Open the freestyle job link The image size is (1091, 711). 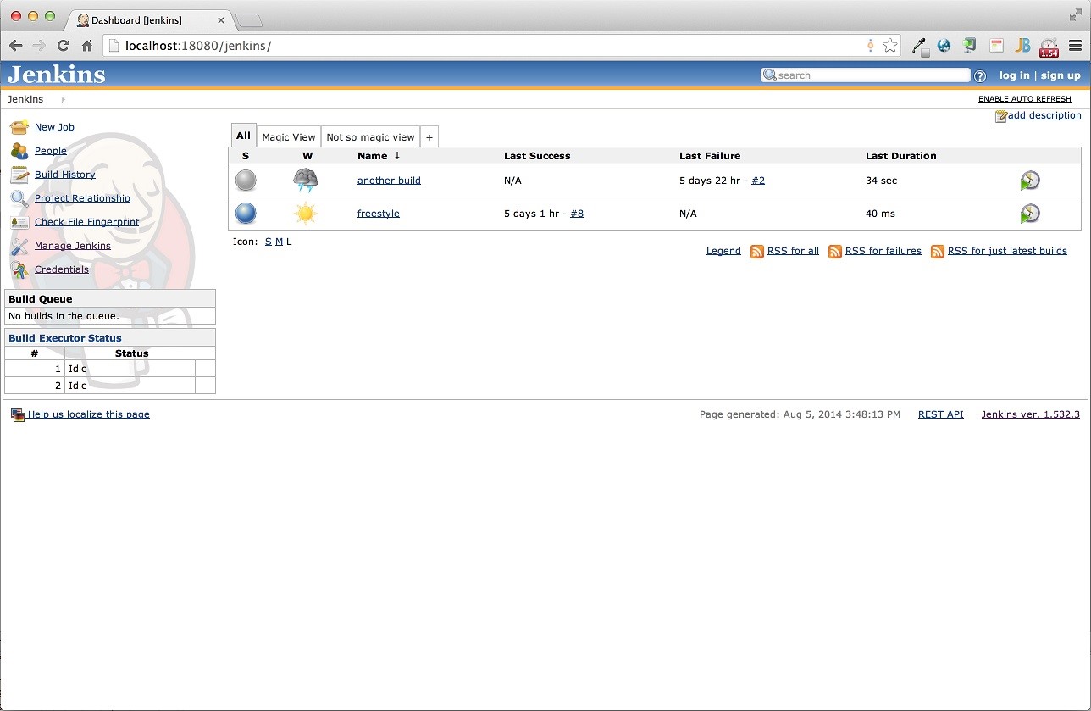[379, 214]
